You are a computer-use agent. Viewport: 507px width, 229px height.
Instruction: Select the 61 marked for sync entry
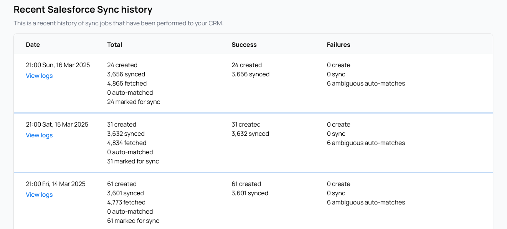(x=133, y=221)
